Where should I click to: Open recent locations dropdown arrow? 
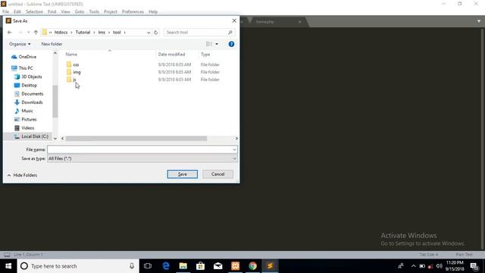click(x=28, y=32)
